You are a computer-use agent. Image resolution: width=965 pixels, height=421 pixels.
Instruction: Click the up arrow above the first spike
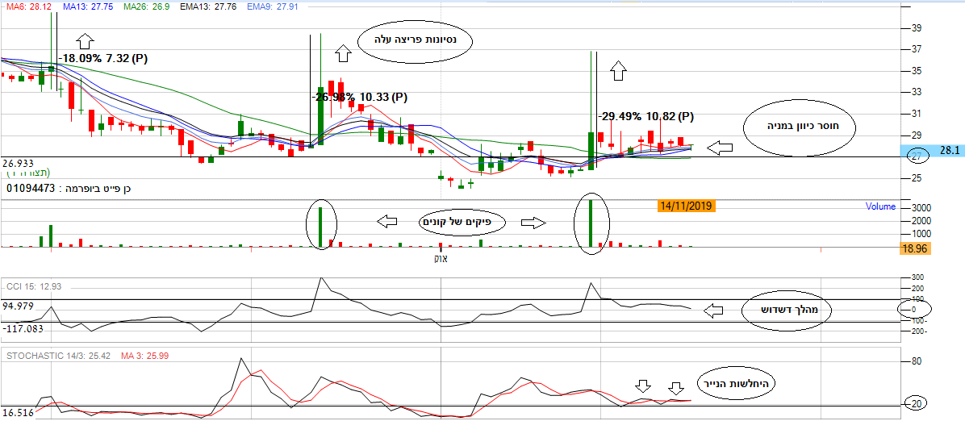tap(86, 42)
